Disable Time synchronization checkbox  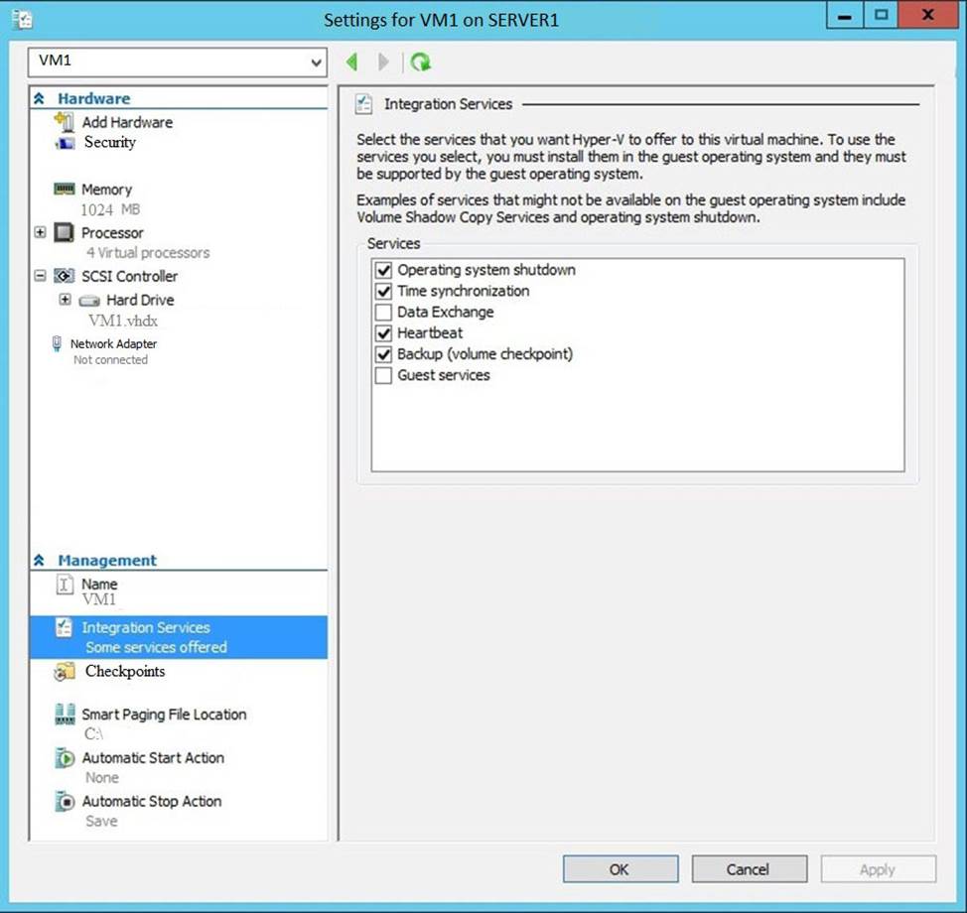point(383,292)
